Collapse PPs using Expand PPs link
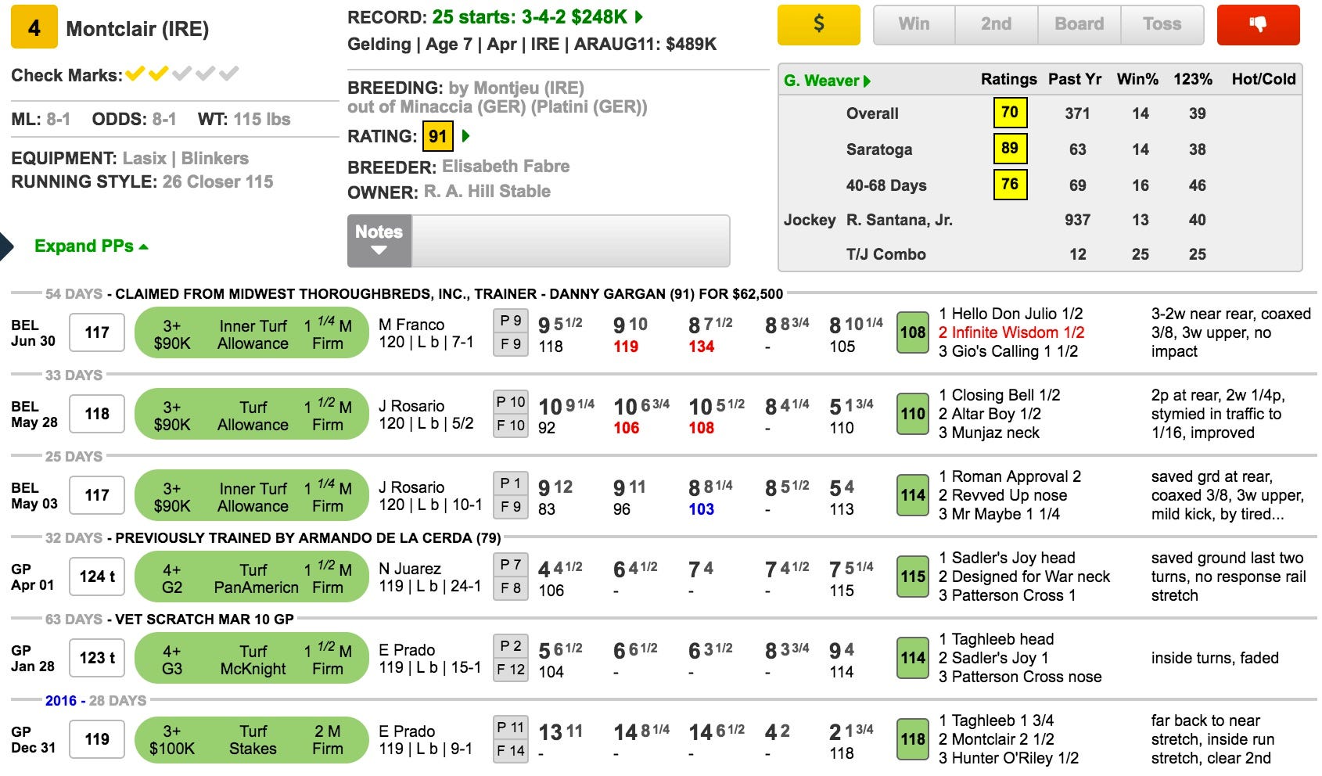Viewport: 1322px width, 776px height. (91, 246)
